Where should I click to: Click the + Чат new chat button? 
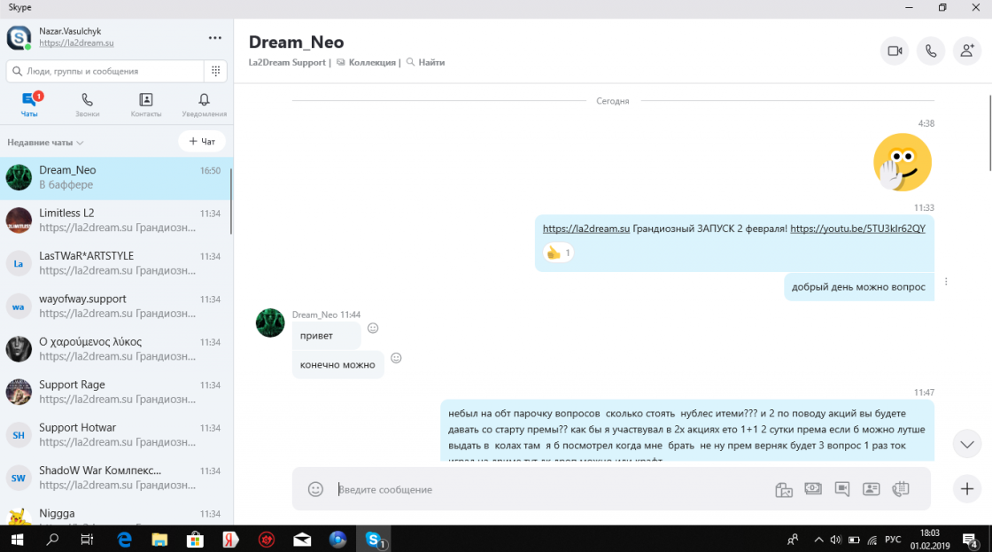[202, 142]
